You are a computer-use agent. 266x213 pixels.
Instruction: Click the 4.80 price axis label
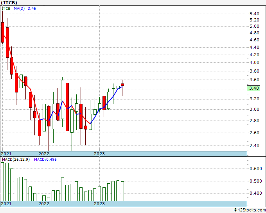coord(254,33)
